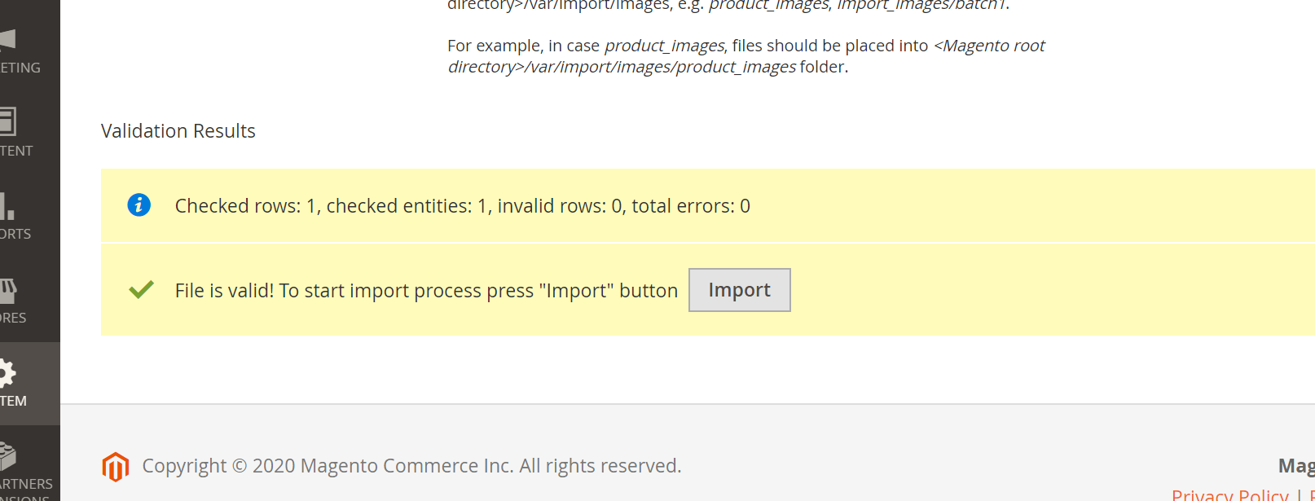Open the Reports section icon in sidebar
1315x501 pixels.
(8, 208)
